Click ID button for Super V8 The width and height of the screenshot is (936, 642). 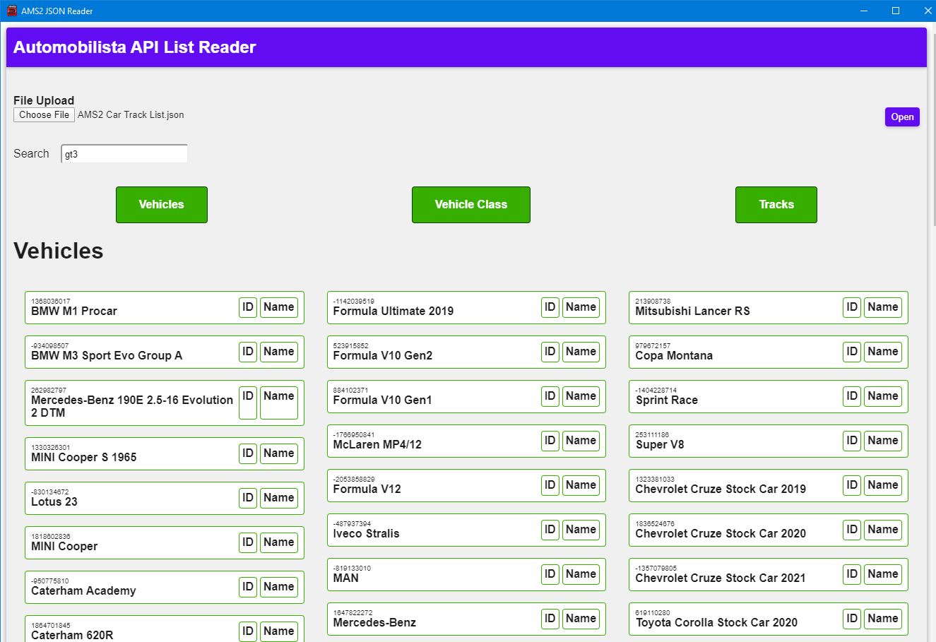853,441
